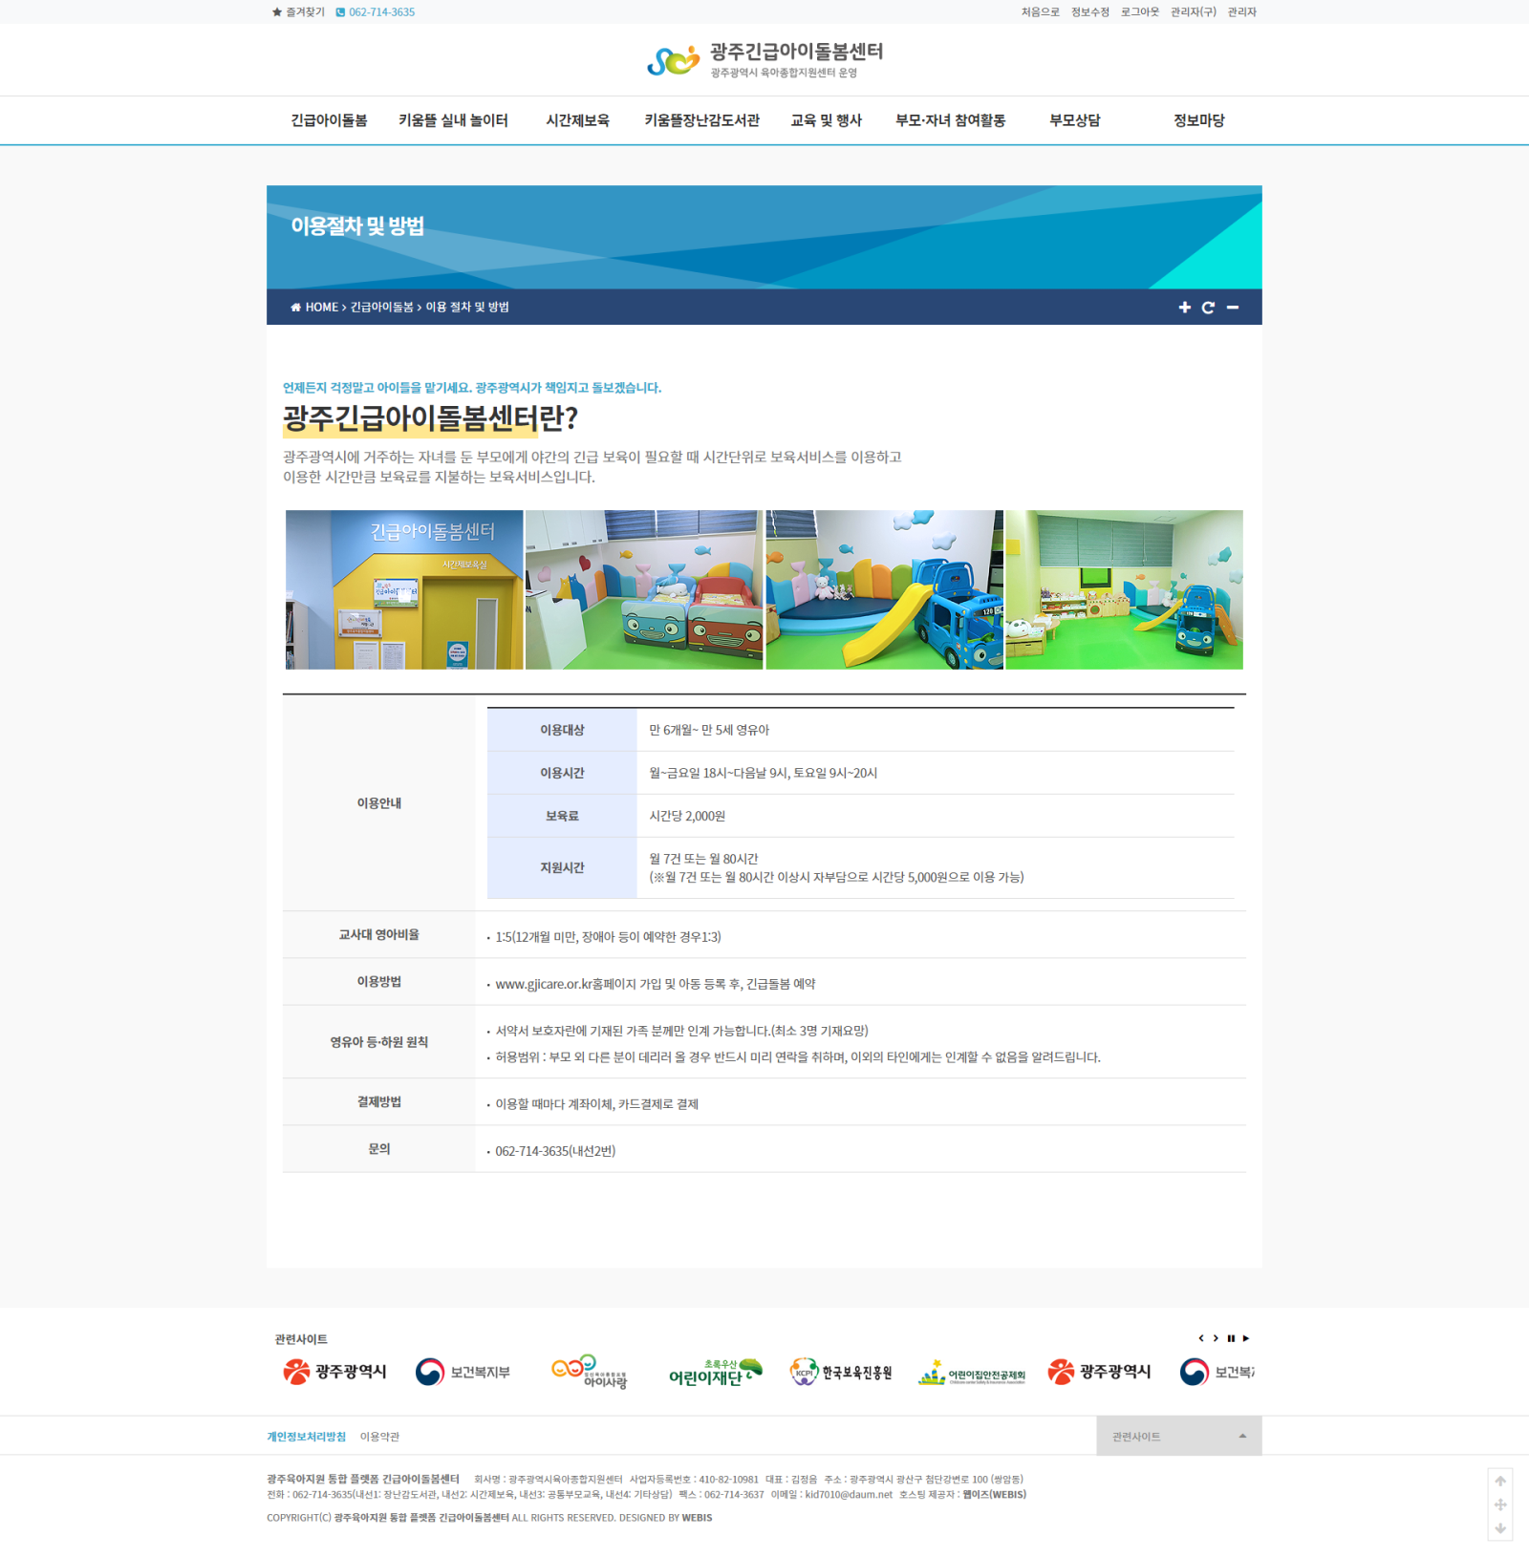Open the 시간제보육 menu item

point(577,120)
